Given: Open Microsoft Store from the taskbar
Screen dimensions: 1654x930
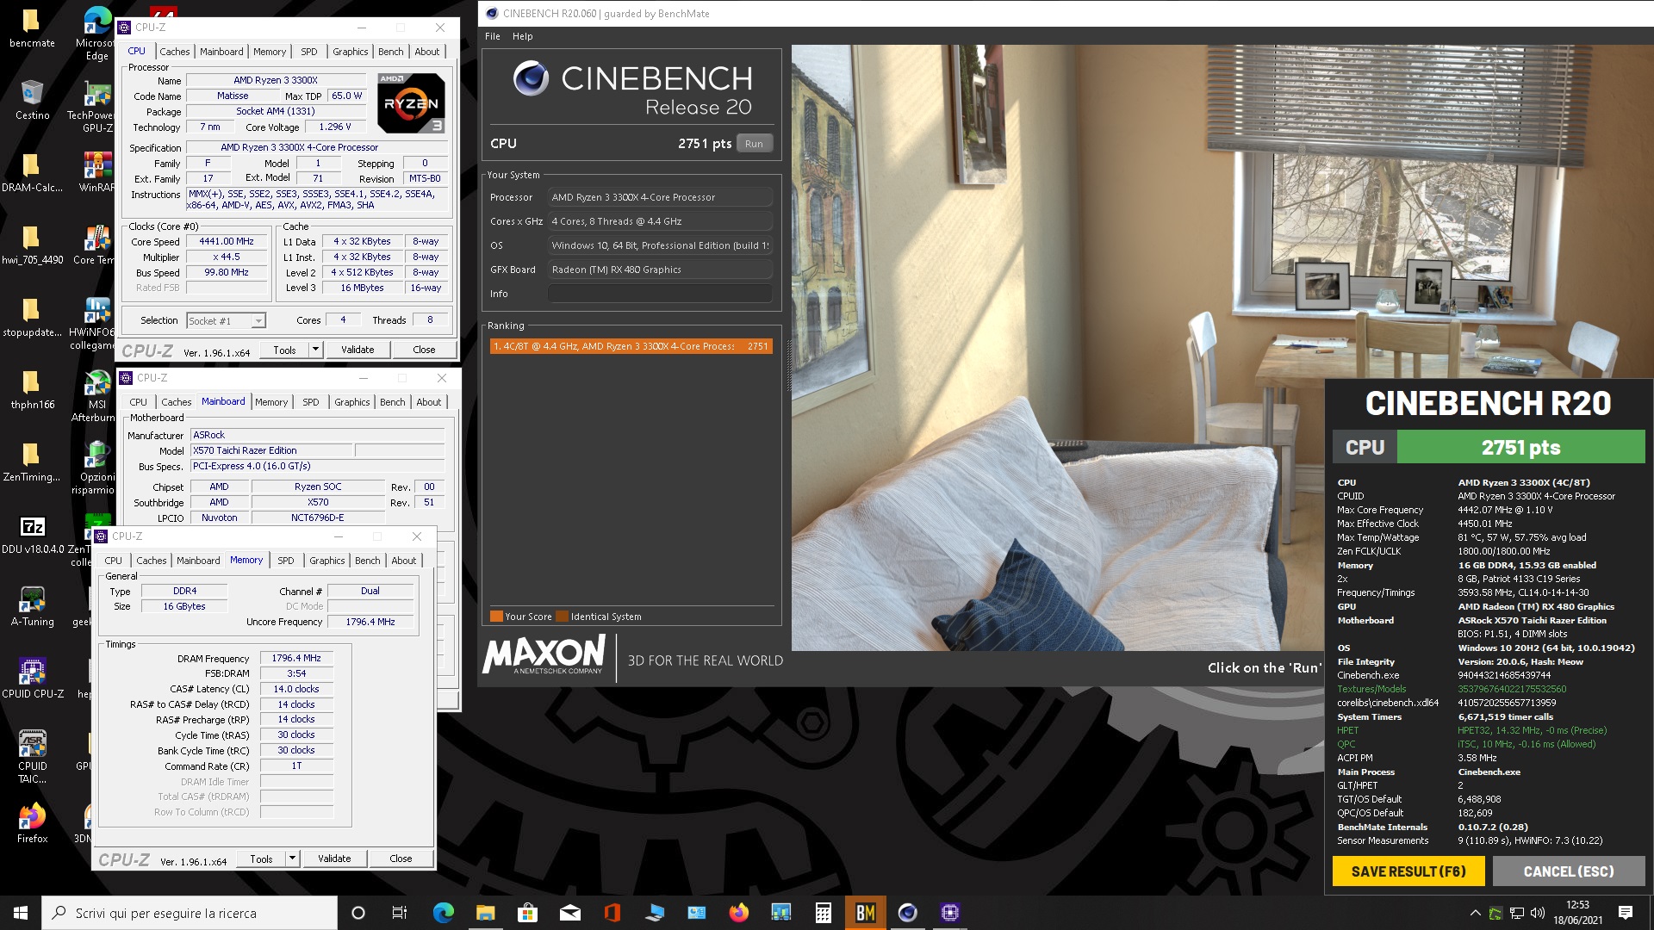Looking at the screenshot, I should 527,913.
